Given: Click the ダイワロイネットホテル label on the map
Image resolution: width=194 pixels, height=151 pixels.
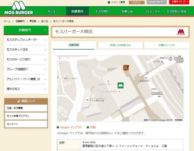Looking at the screenshot, I should [98, 99].
